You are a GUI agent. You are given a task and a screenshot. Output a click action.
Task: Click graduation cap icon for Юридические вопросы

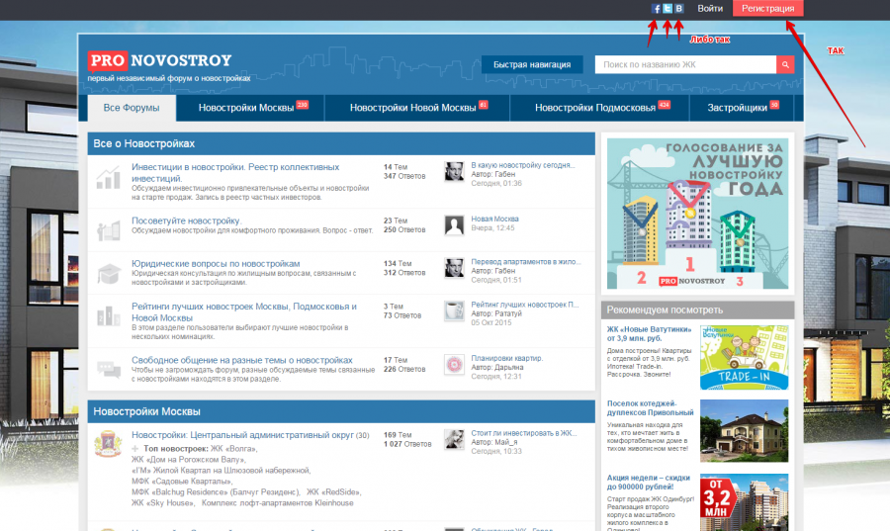pos(108,274)
